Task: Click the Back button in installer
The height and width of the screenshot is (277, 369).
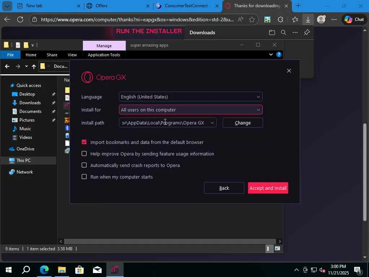Action: pyautogui.click(x=224, y=188)
